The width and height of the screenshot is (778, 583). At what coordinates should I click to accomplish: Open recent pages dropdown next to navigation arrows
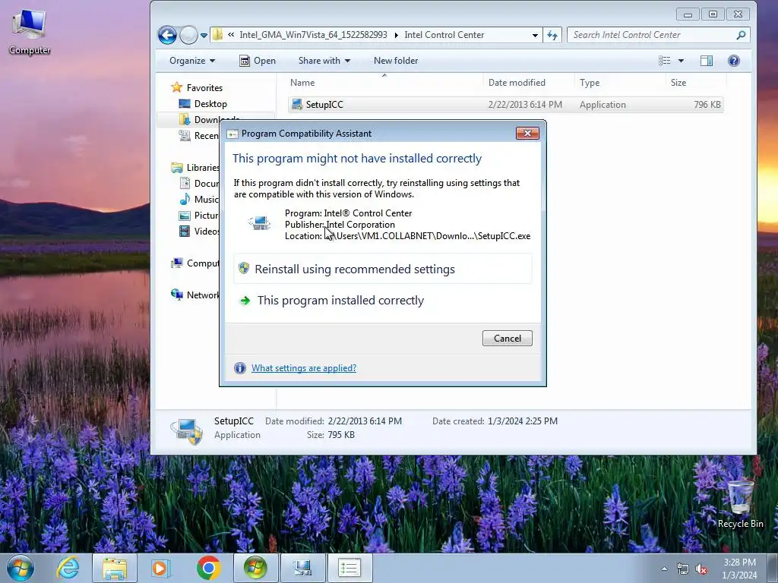click(x=204, y=35)
